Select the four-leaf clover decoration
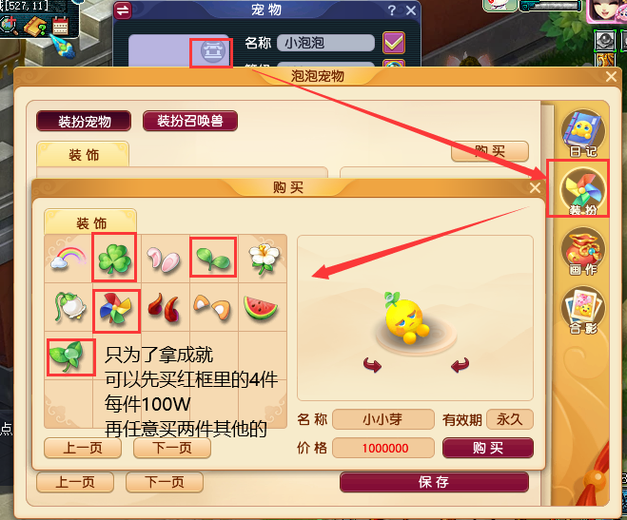Image resolution: width=627 pixels, height=520 pixels. (114, 259)
